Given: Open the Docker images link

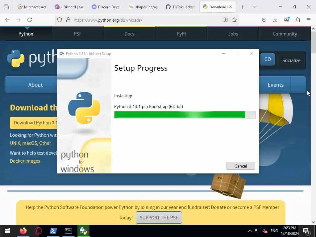Looking at the screenshot, I should pos(25,161).
